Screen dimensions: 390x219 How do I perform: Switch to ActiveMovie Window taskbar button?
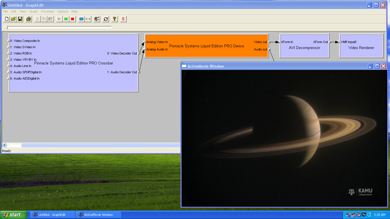pyautogui.click(x=99, y=215)
